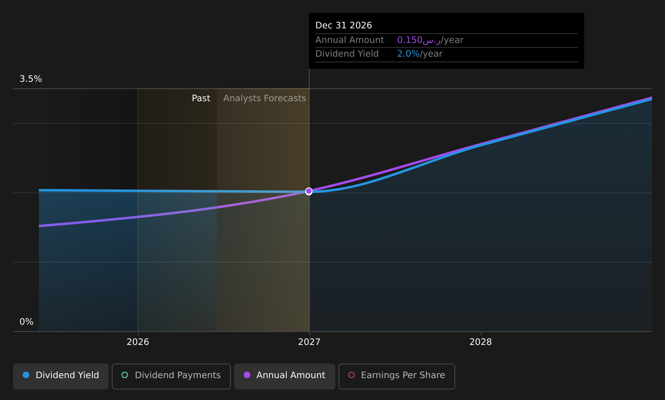Click the 'Annual Amount' tooltip row label
Image resolution: width=665 pixels, height=400 pixels.
coord(350,40)
